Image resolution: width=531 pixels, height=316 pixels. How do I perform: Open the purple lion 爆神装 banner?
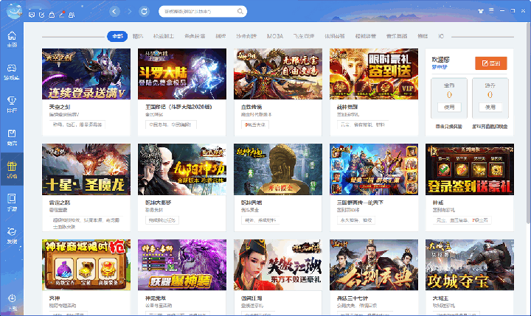tap(182, 265)
